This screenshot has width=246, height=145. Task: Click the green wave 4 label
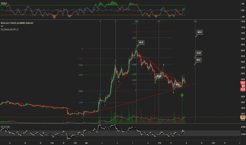coord(119,82)
